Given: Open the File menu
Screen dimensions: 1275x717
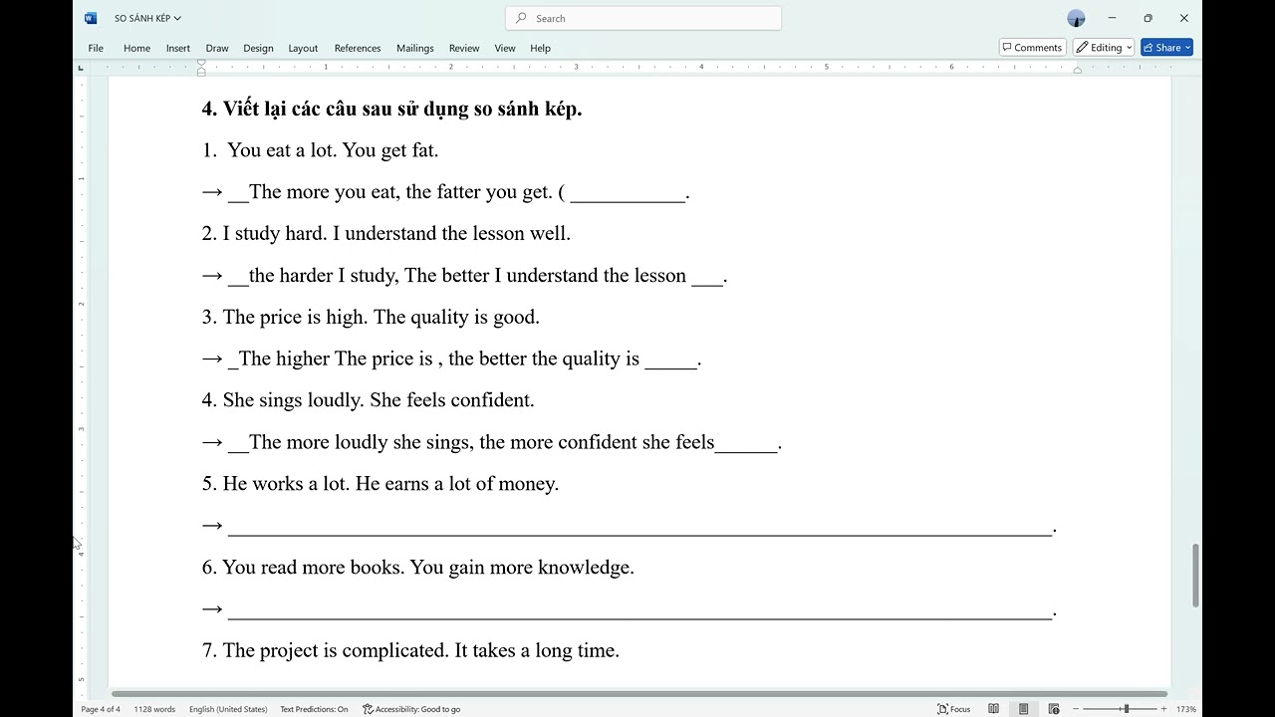Looking at the screenshot, I should pos(96,48).
